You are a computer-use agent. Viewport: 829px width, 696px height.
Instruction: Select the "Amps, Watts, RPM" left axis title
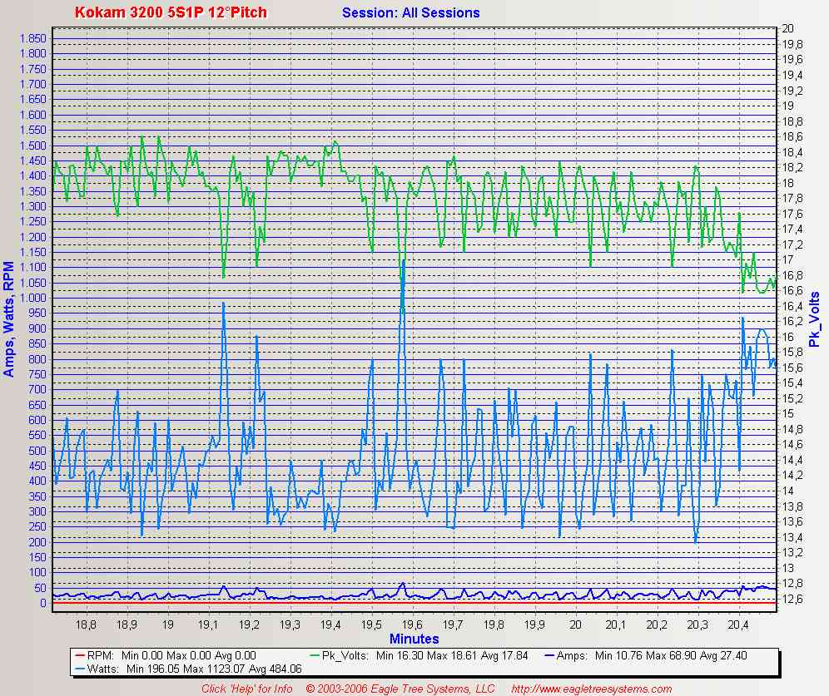click(x=8, y=319)
